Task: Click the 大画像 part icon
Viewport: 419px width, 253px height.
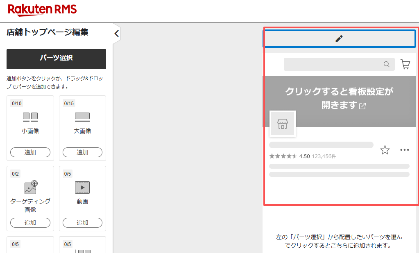Action: [x=82, y=117]
